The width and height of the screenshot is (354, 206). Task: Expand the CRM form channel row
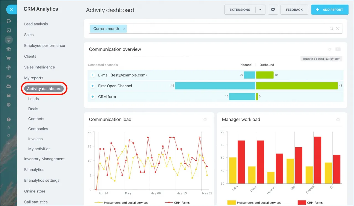point(92,97)
